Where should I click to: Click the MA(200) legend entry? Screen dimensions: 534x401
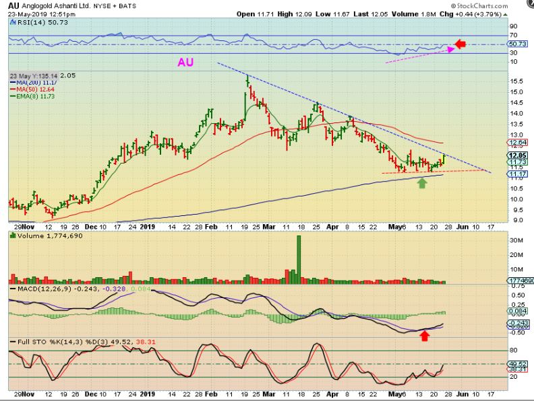tap(34, 82)
